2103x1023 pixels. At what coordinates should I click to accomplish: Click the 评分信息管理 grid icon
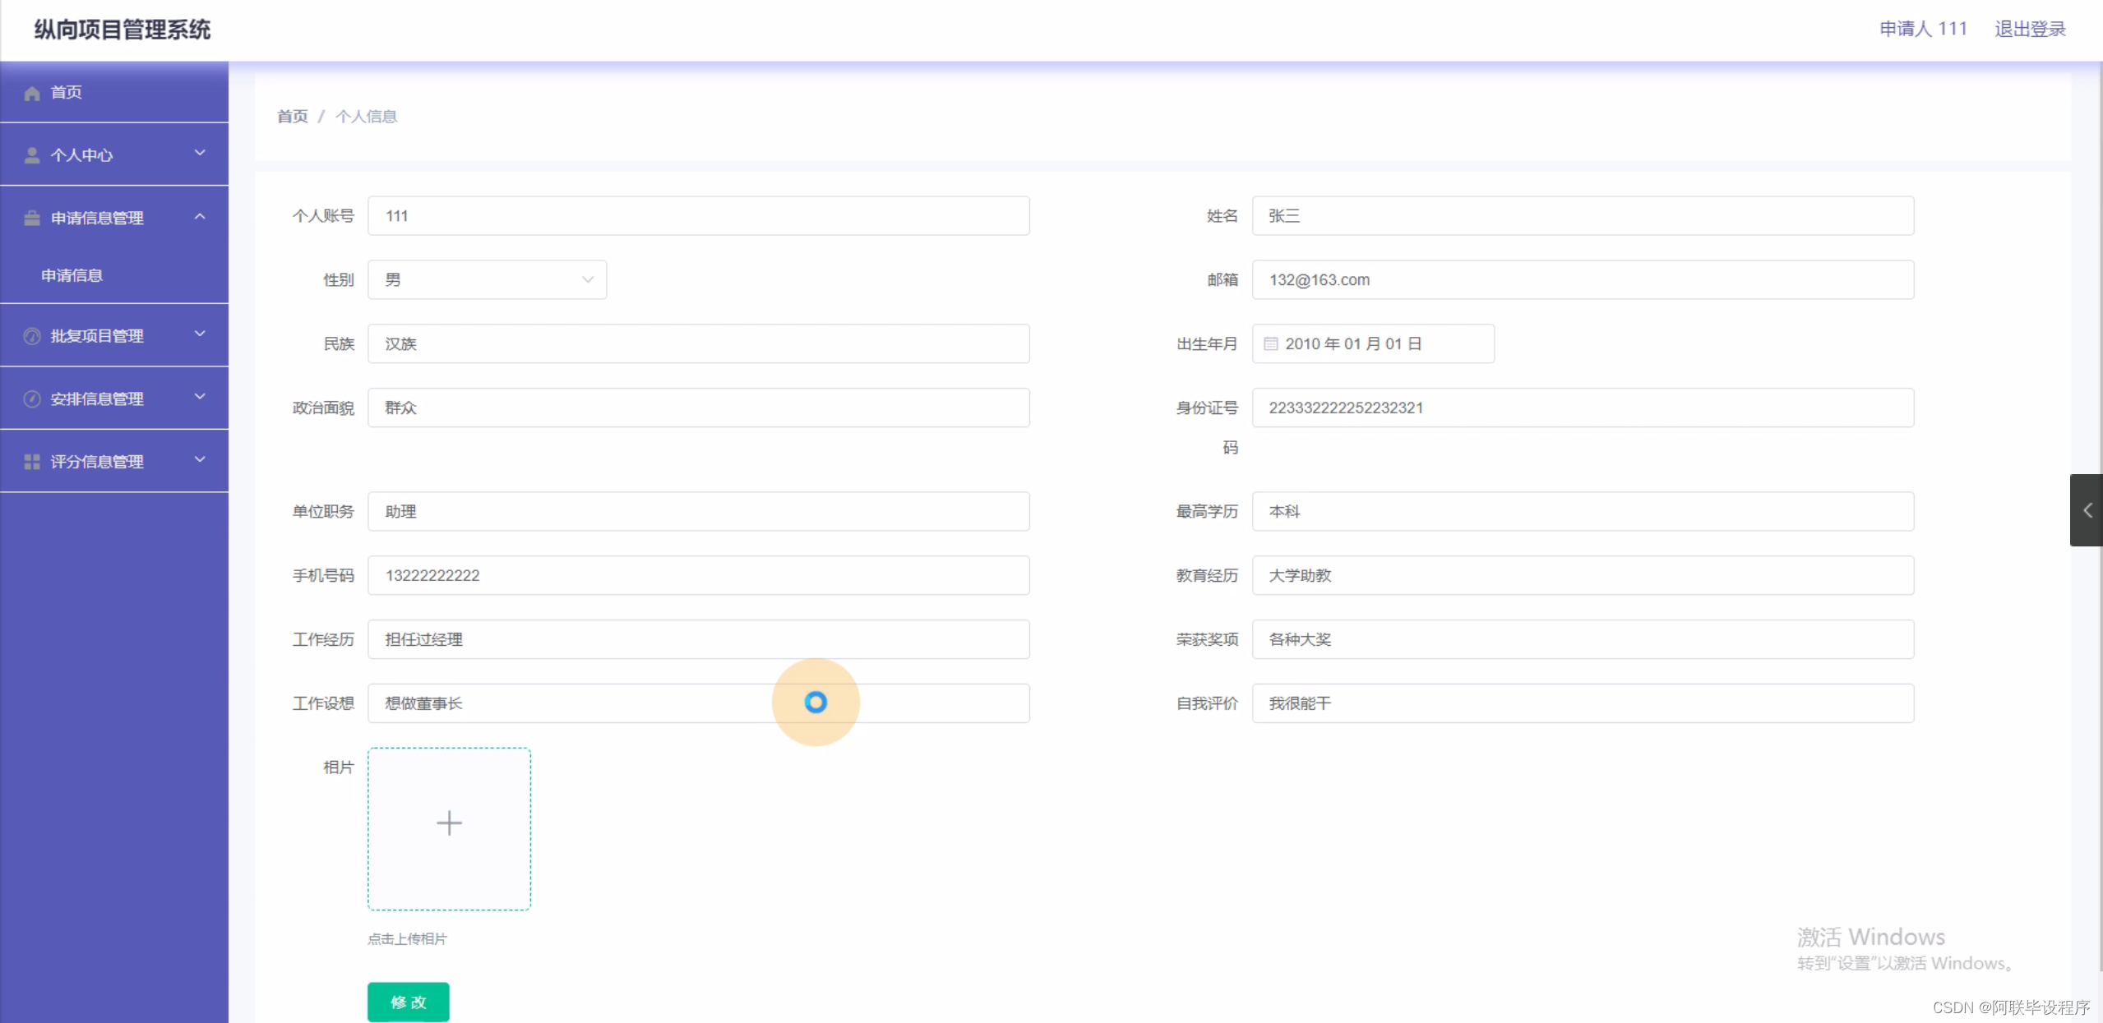(x=31, y=461)
